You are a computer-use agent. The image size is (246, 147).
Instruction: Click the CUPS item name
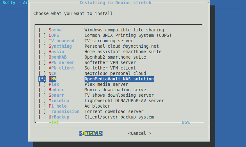(x=54, y=35)
